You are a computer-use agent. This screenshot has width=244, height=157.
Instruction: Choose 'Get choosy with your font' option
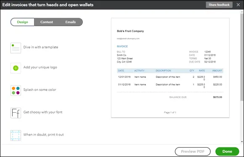tap(43, 112)
